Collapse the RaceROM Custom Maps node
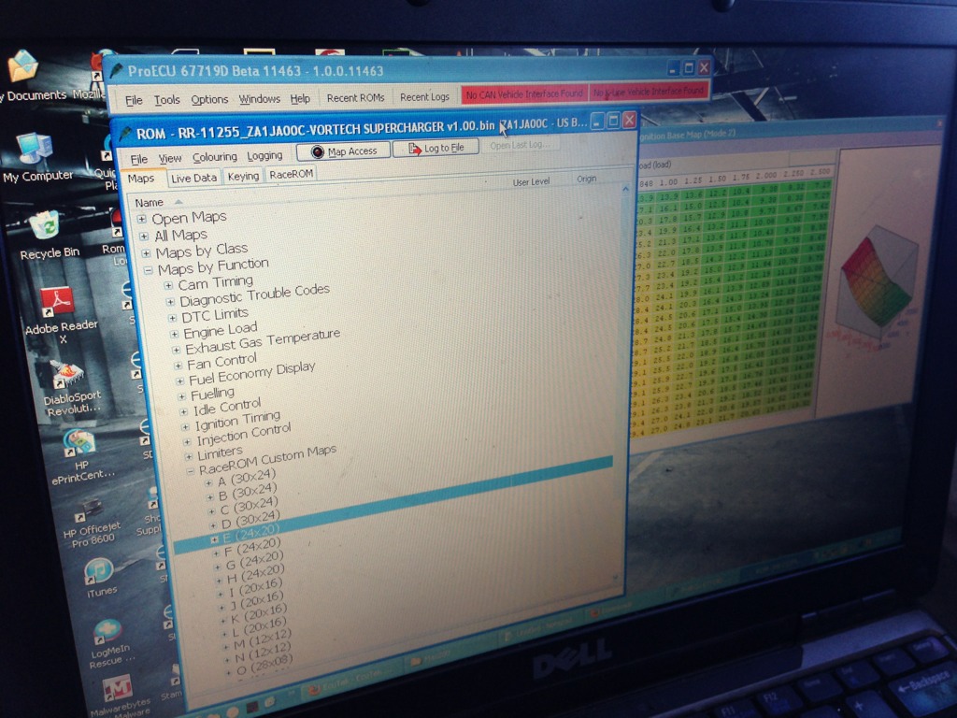957x718 pixels. pyautogui.click(x=191, y=471)
